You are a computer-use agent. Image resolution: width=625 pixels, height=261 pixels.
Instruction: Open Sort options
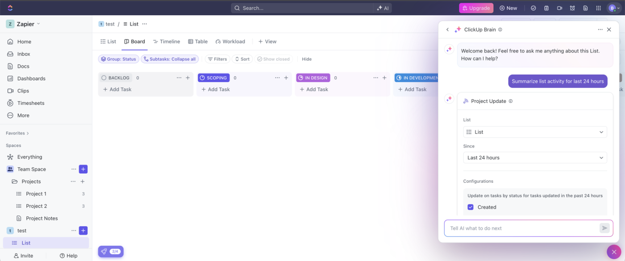242,59
